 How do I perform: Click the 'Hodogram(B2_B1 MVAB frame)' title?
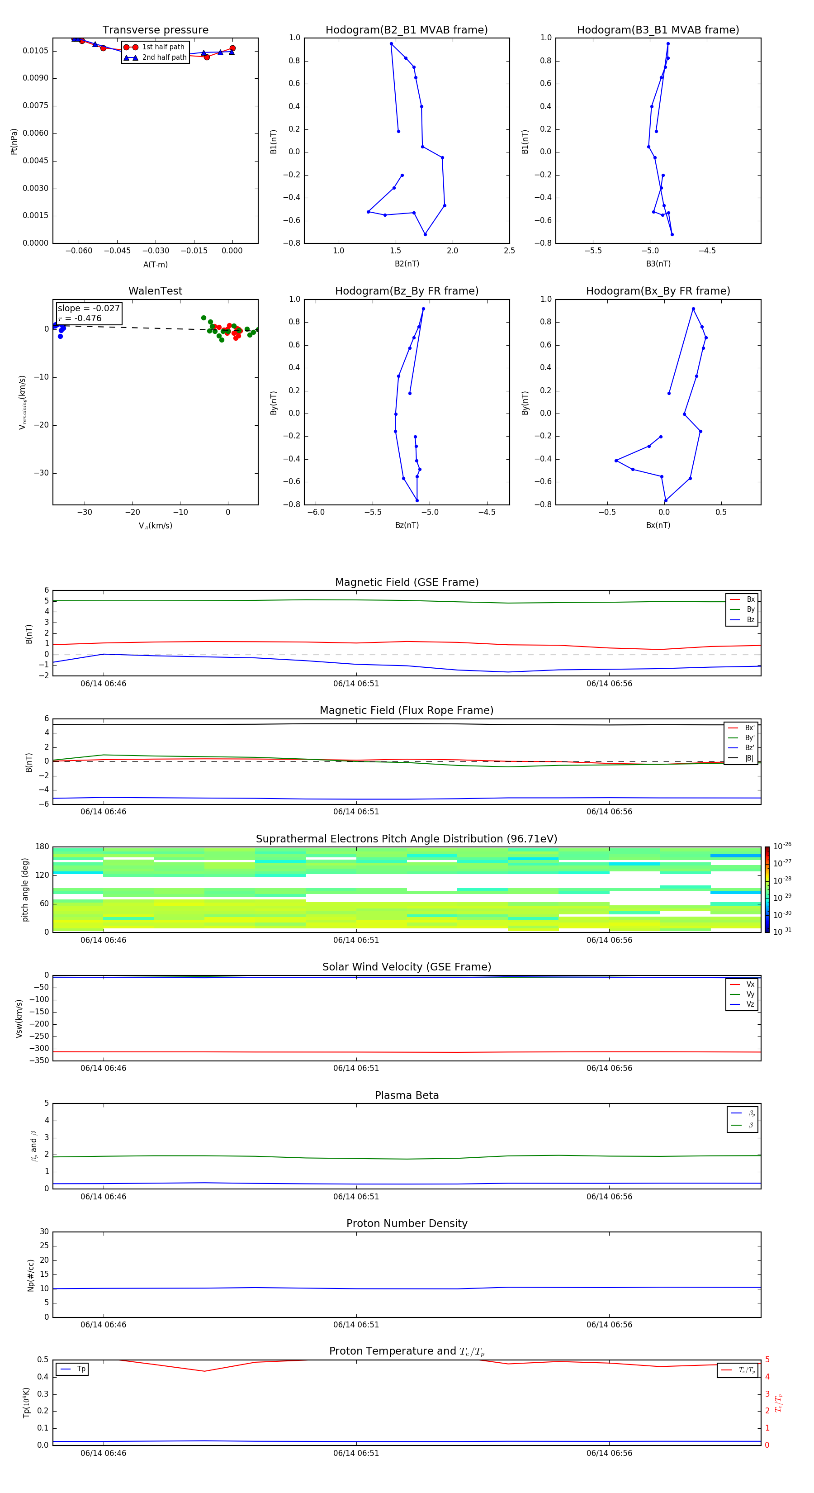(407, 30)
